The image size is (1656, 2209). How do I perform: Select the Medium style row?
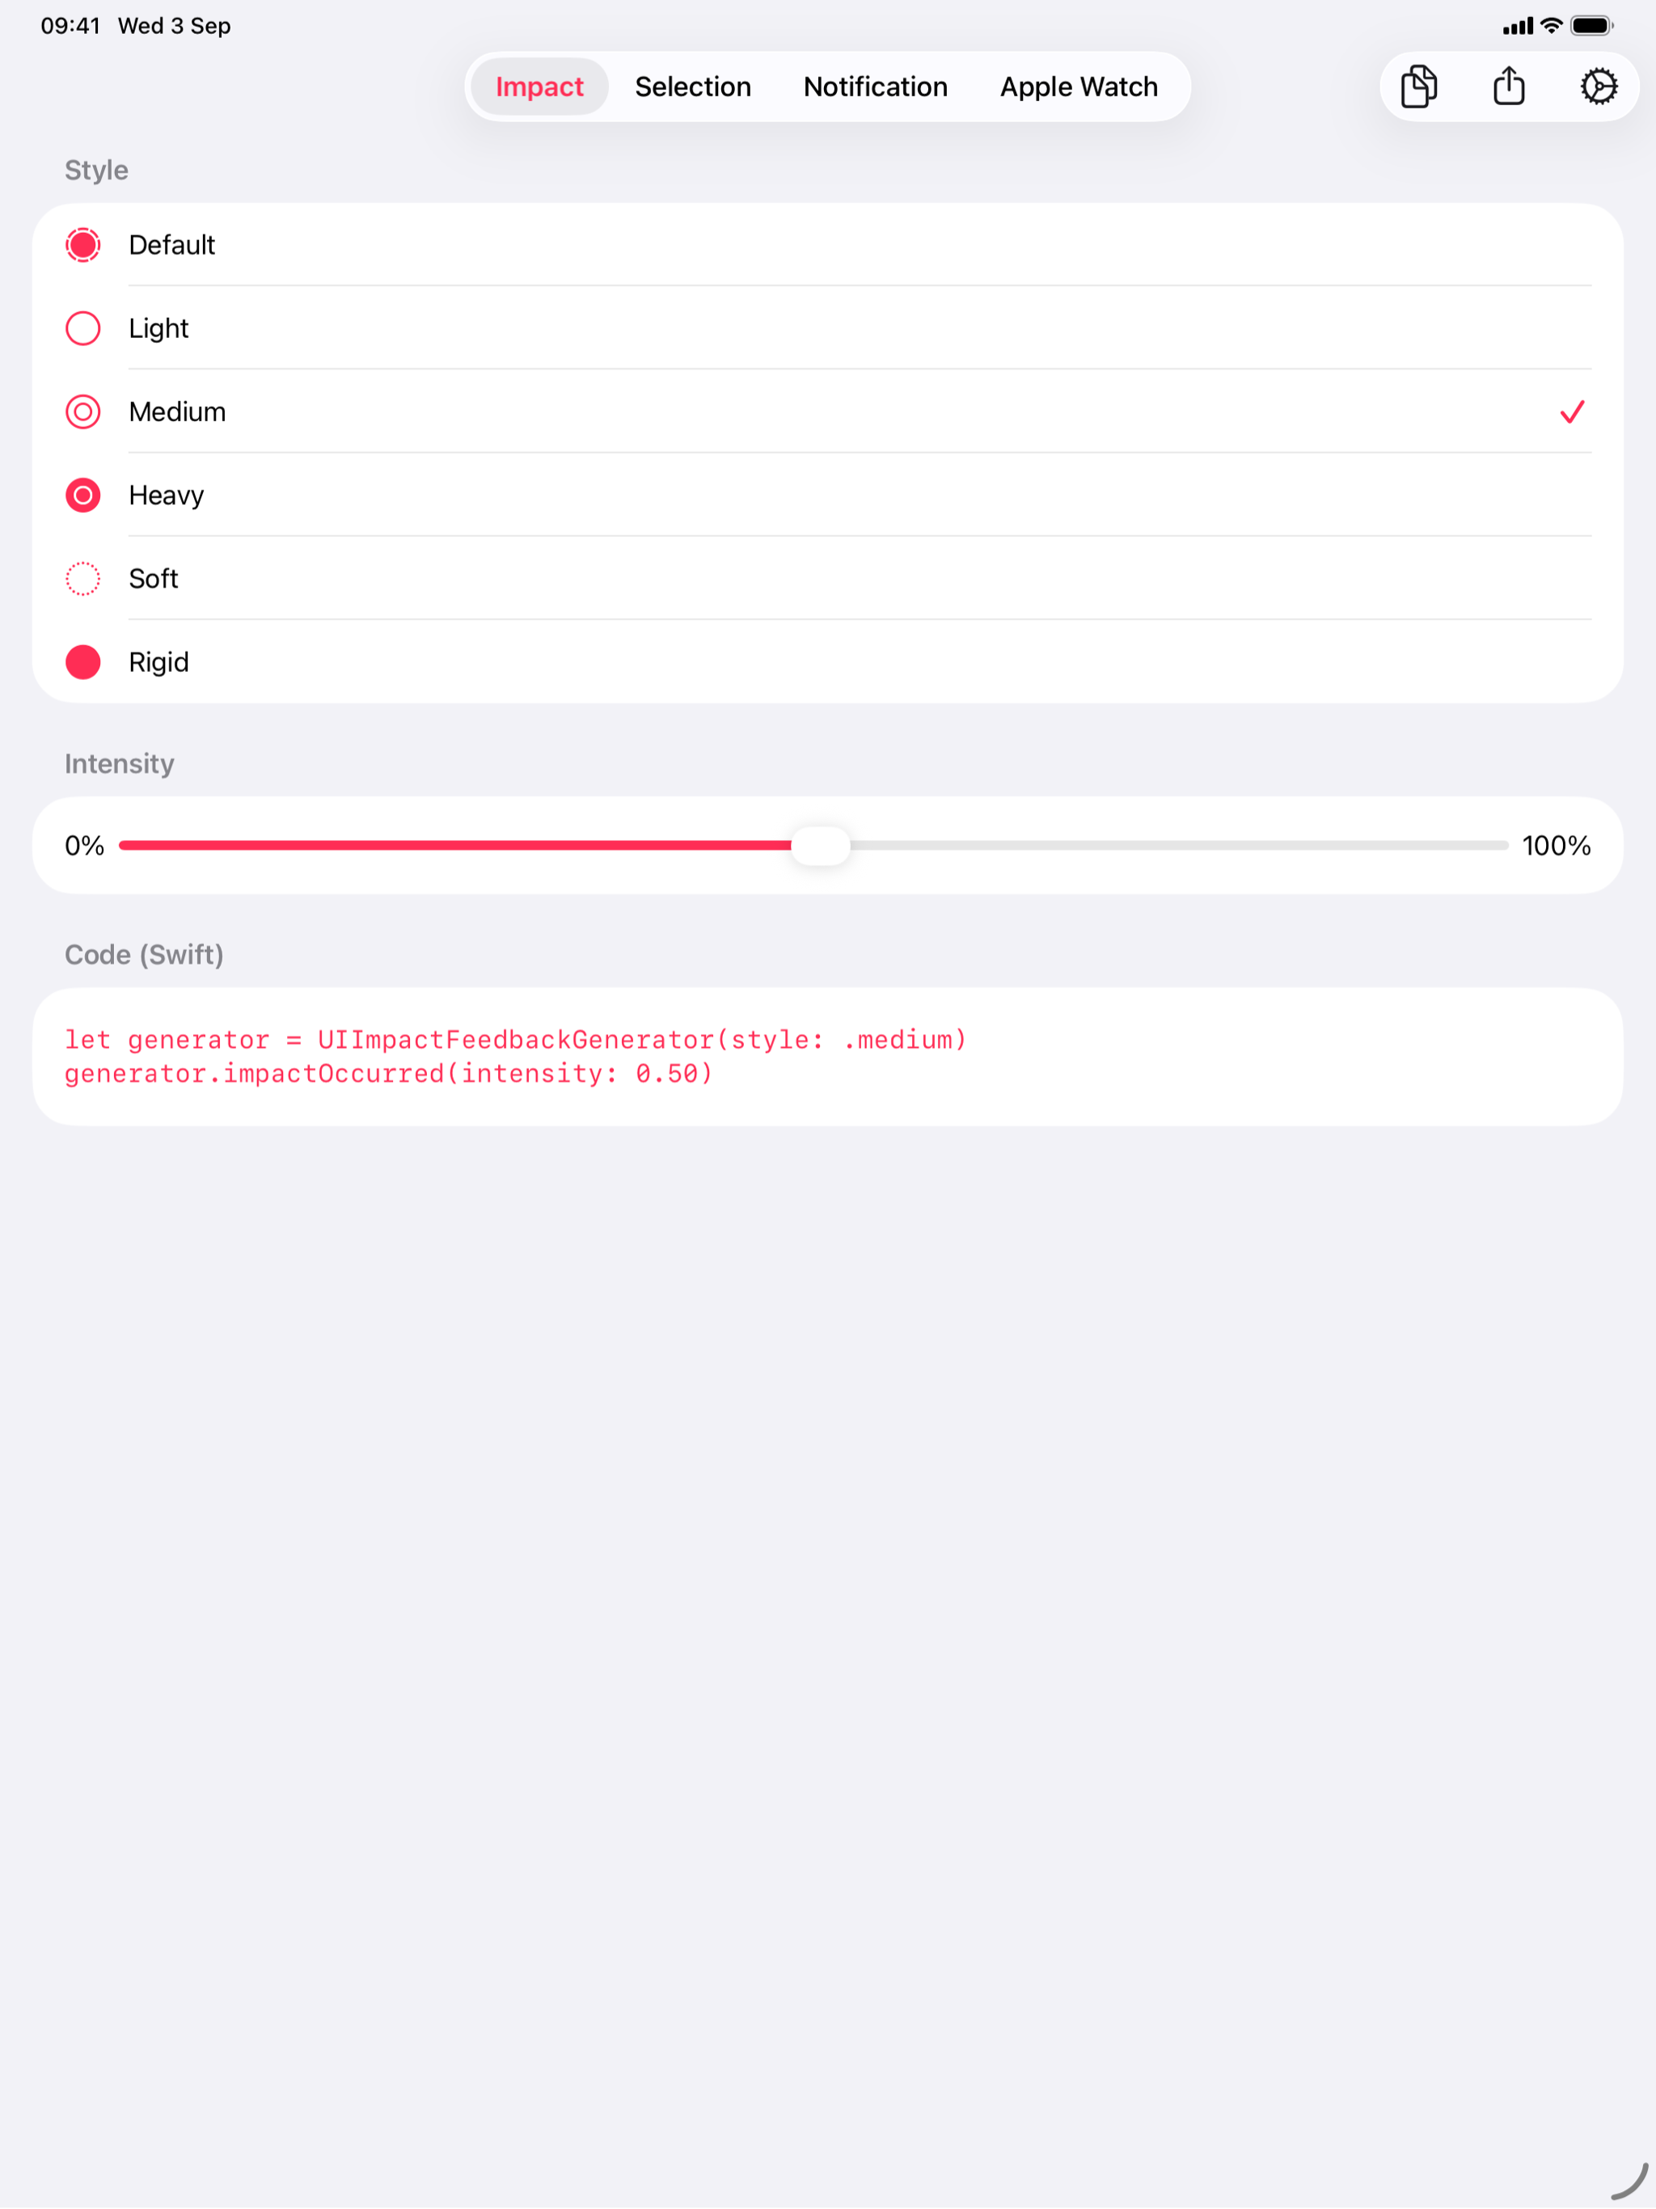click(828, 412)
